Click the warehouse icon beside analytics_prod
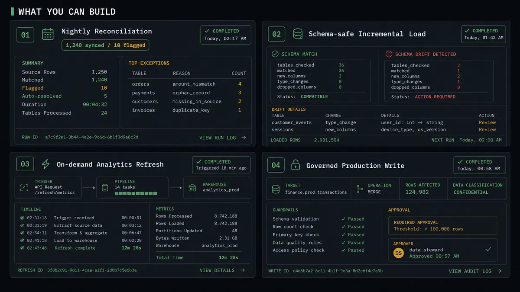The image size is (520, 292). tap(192, 188)
